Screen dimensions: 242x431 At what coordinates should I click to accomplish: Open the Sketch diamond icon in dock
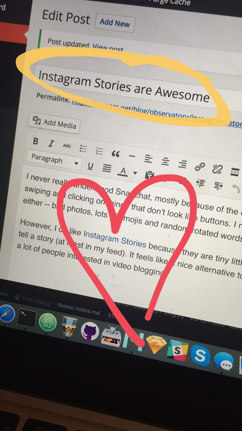click(x=156, y=345)
